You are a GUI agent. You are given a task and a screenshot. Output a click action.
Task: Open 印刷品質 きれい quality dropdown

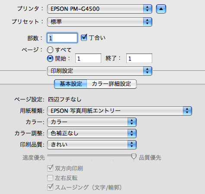[x=92, y=145]
